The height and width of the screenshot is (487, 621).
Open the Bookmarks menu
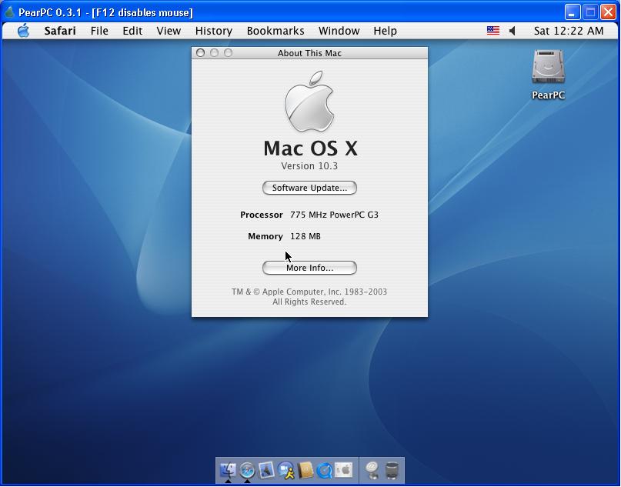[x=275, y=31]
